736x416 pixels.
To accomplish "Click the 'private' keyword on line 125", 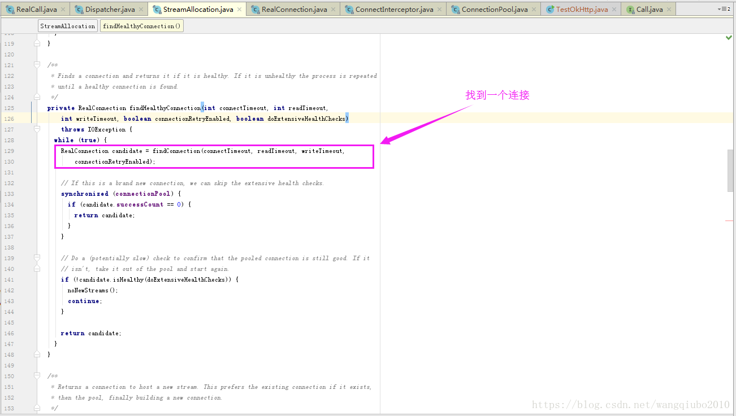I will pyautogui.click(x=61, y=108).
